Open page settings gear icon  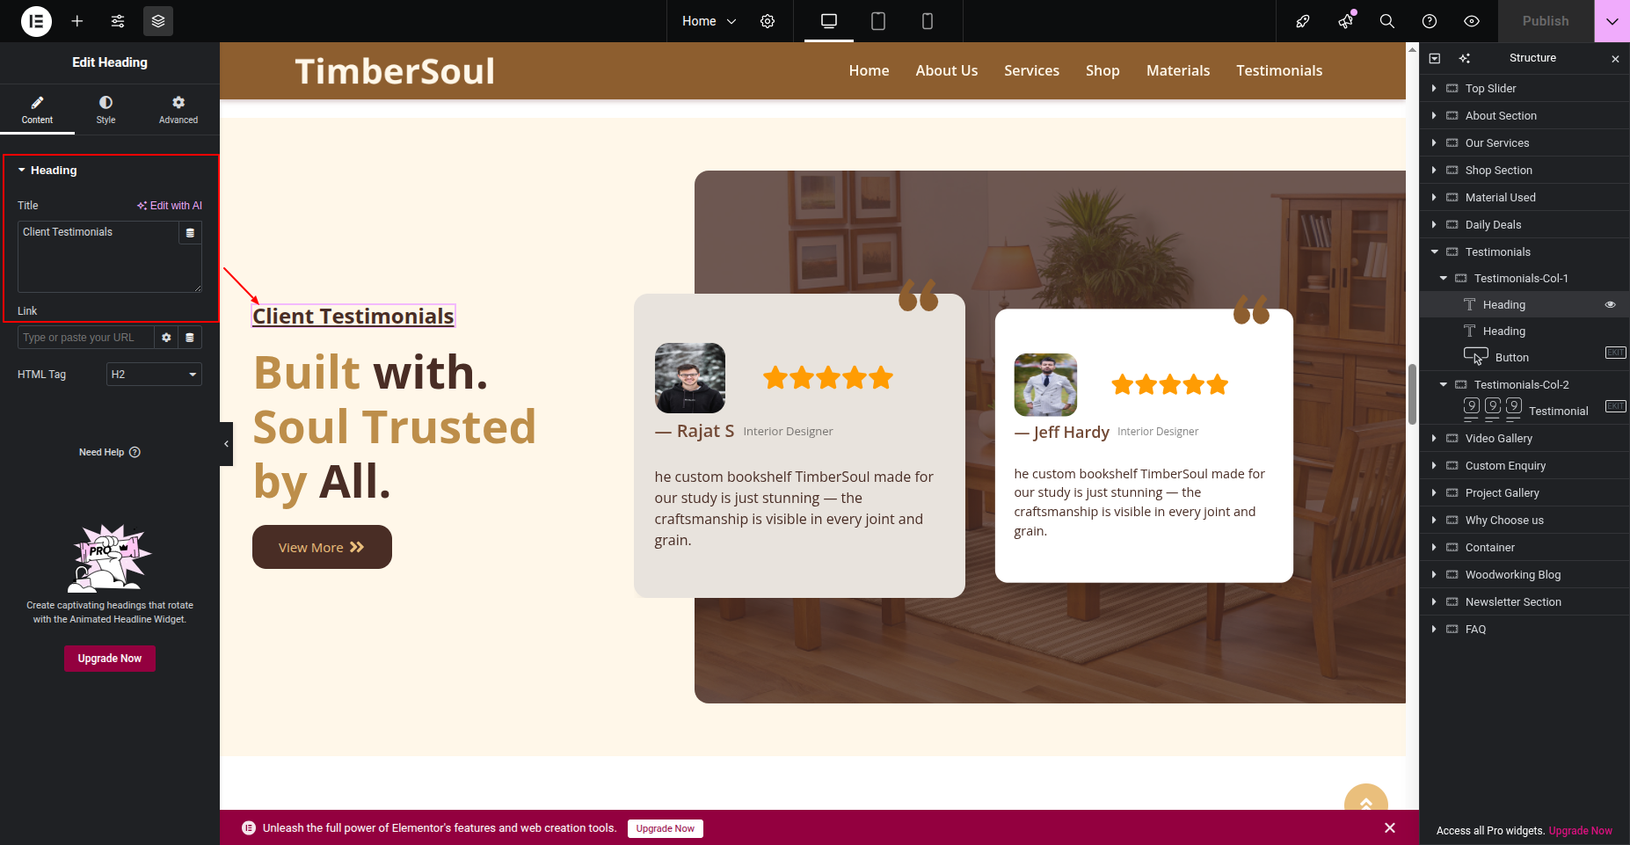point(768,21)
